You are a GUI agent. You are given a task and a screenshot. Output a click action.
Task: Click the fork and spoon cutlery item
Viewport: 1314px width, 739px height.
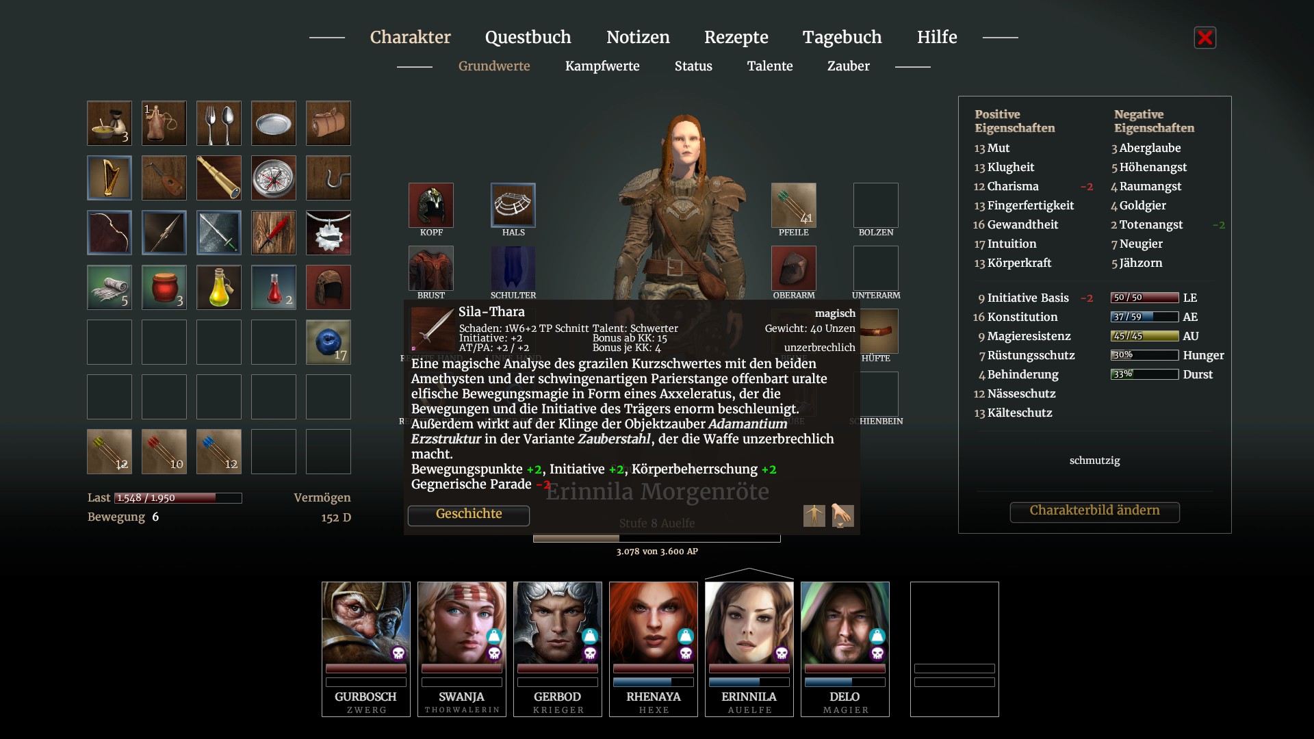point(219,123)
